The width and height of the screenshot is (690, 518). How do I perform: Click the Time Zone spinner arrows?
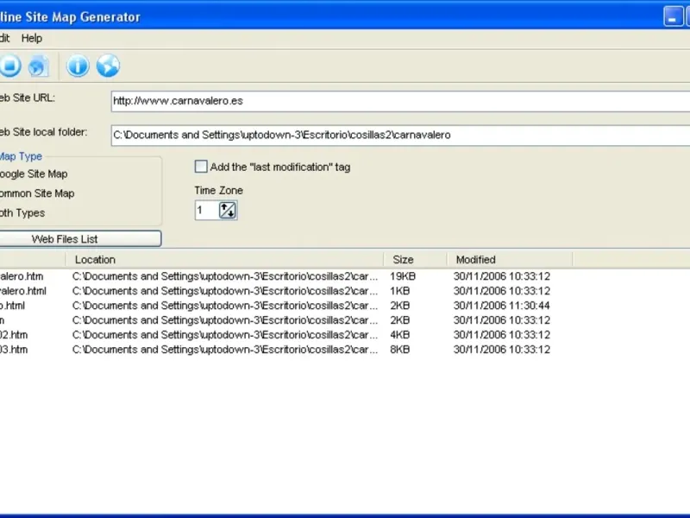coord(228,210)
